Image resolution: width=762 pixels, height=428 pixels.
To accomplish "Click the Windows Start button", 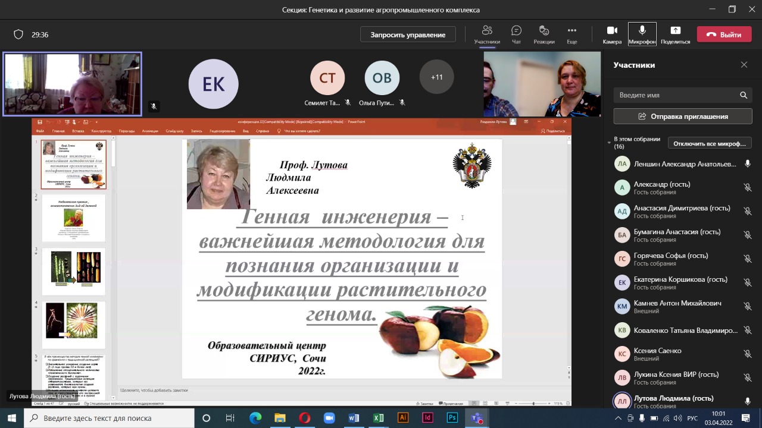I will click(12, 418).
